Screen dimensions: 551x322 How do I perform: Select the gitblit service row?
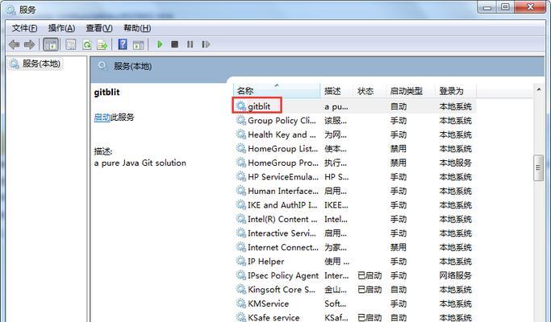[x=355, y=106]
